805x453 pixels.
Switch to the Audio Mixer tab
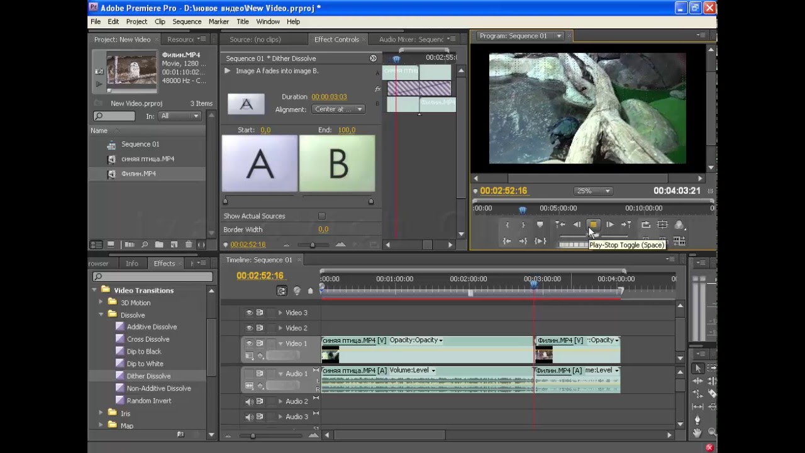(x=411, y=39)
